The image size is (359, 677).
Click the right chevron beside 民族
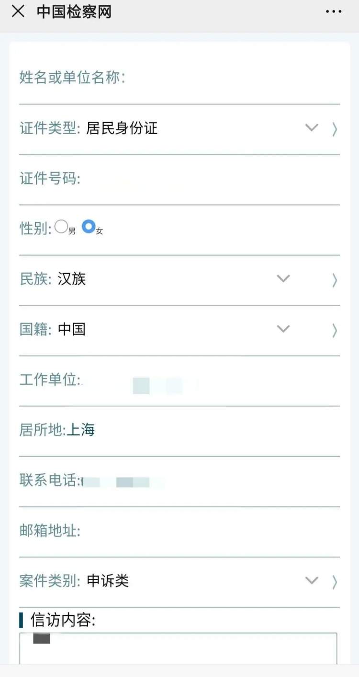pos(335,280)
